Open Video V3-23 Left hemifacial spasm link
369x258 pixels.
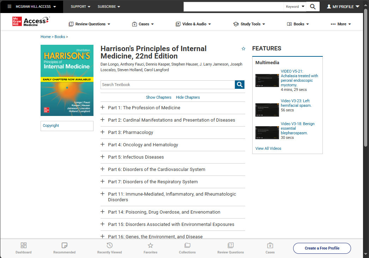click(296, 103)
